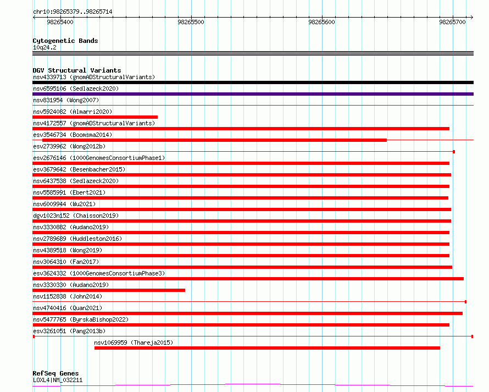Click the black nsv4339713 variant bar
The image size is (489, 392).
[253, 82]
